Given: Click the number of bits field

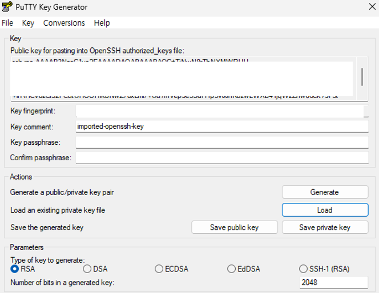Looking at the screenshot, I should (x=334, y=282).
